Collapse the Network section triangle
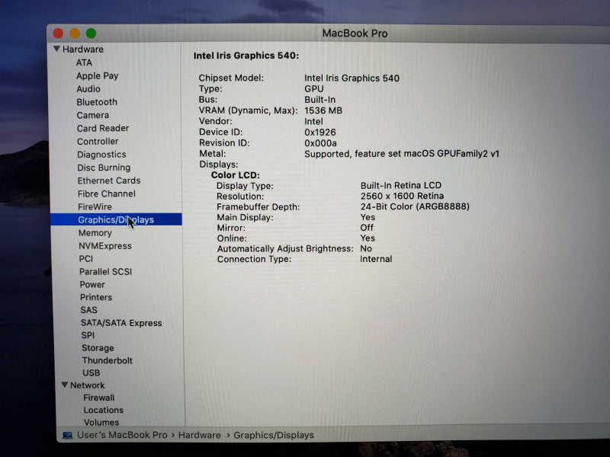This screenshot has height=457, width=610. tap(65, 385)
